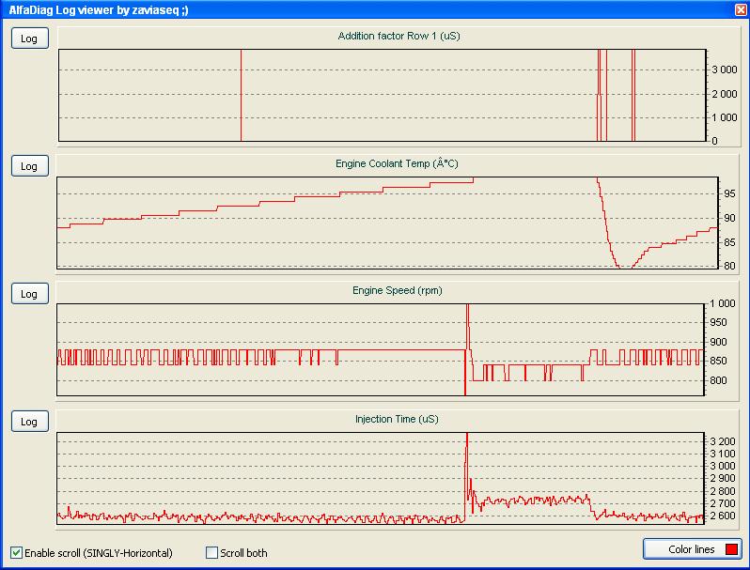Click the Engine Speed (rpm) chart title

(384, 291)
